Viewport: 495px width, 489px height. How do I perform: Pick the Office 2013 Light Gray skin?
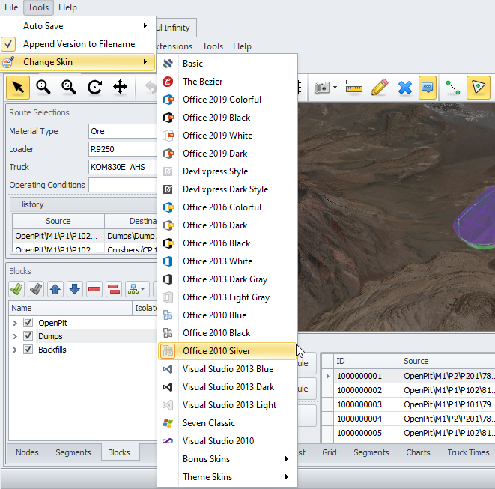point(228,297)
